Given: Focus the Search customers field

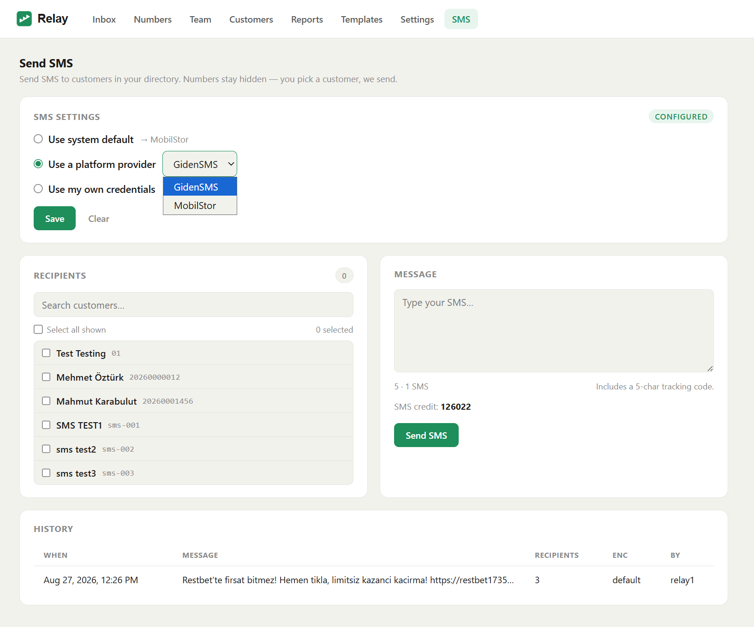Looking at the screenshot, I should pyautogui.click(x=193, y=305).
